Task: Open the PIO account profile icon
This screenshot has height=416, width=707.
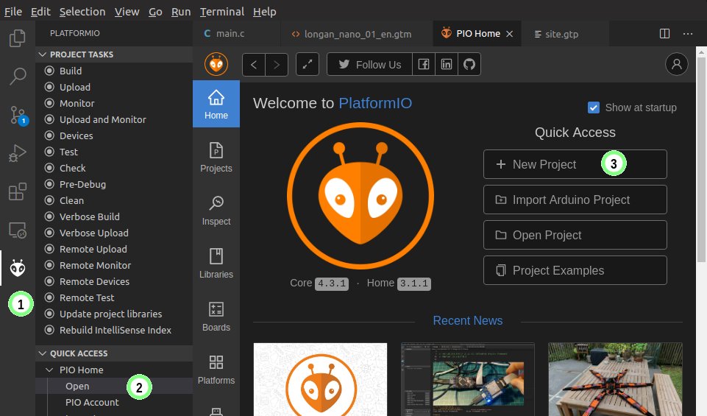Action: [676, 65]
